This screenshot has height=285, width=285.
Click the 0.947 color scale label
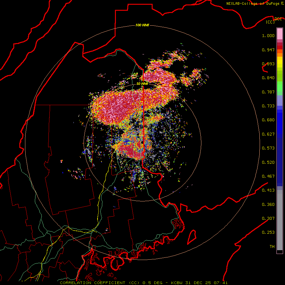coord(268,50)
